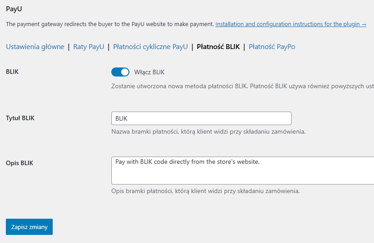Click the help text under the description textarea
This screenshot has width=374, height=243.
pos(205,191)
